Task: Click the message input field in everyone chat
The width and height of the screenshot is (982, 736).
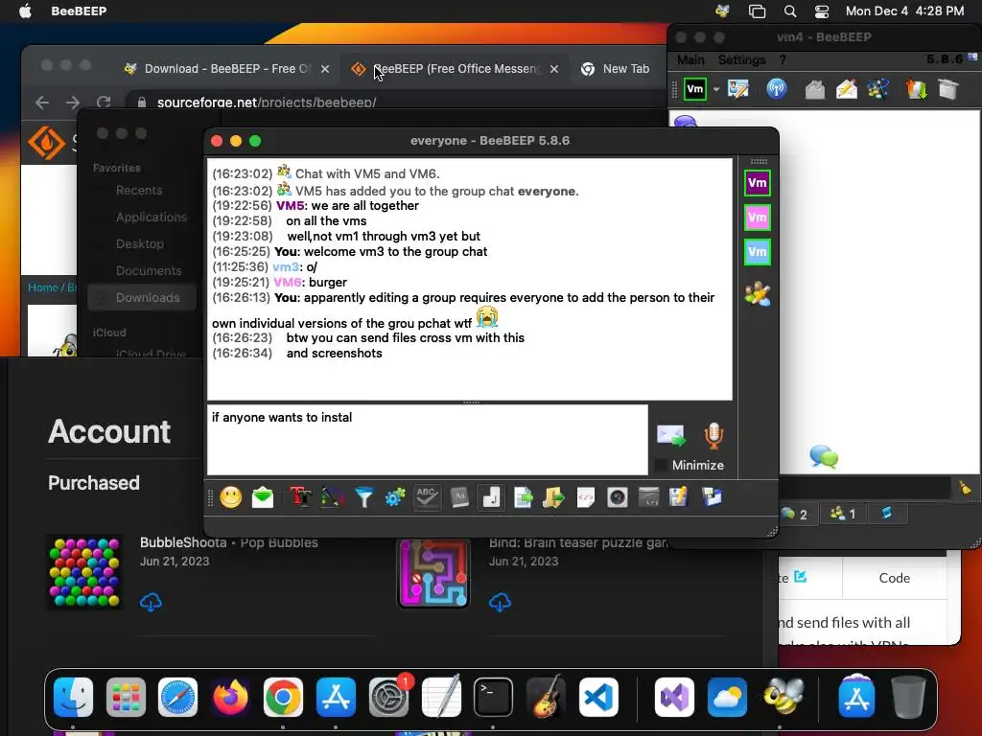Action: tap(427, 439)
